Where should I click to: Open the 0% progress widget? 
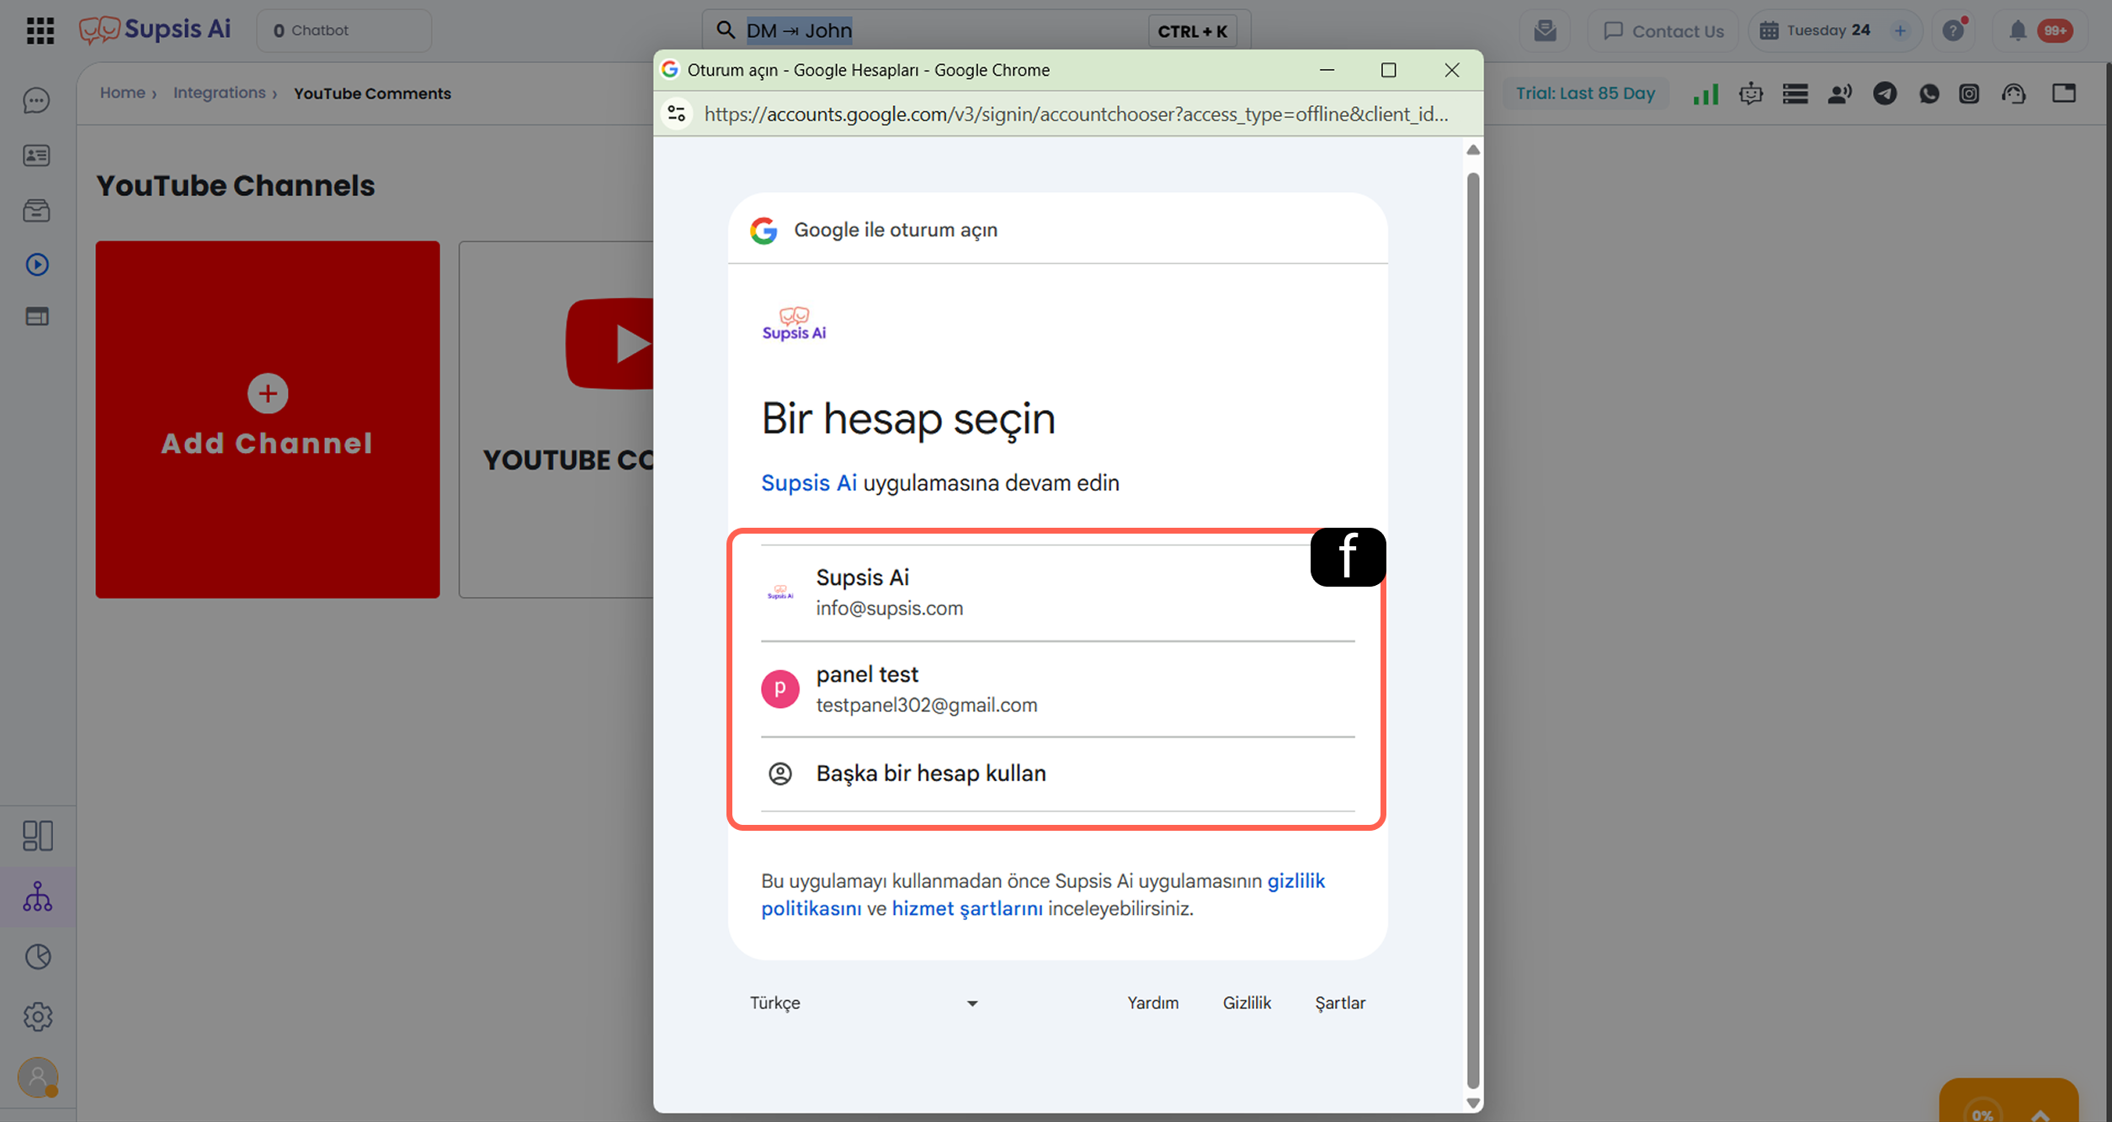pos(2008,1101)
